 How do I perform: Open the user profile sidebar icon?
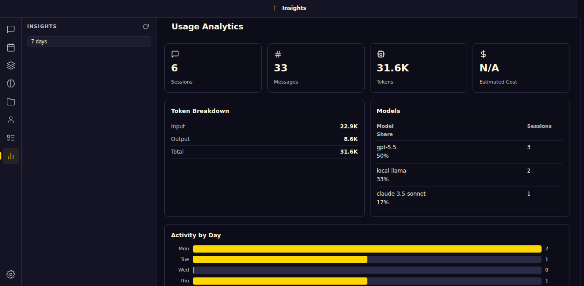11,120
